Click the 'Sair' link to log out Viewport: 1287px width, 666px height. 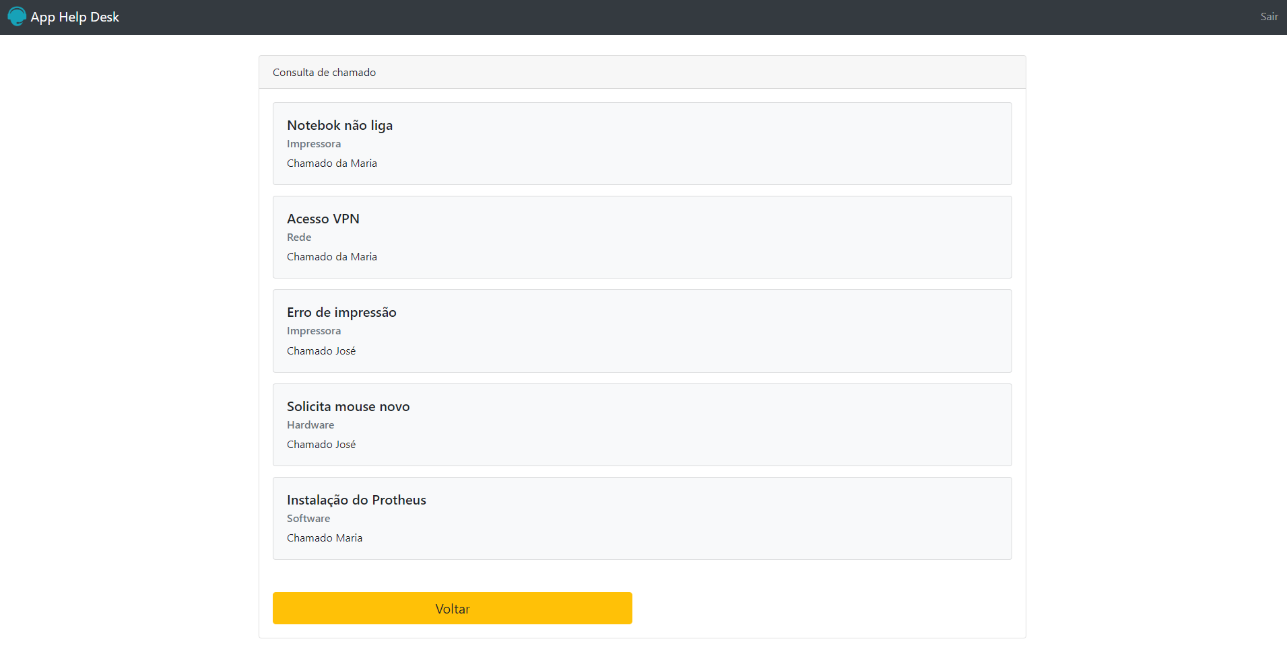click(x=1268, y=16)
